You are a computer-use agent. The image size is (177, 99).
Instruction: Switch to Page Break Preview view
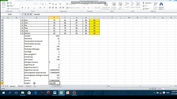[155, 89]
